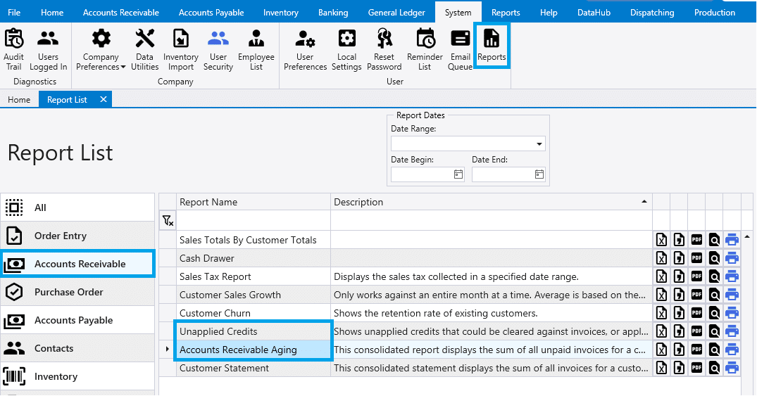Screen dimensions: 757x396
Task: Open the Date End calendar picker
Action: click(x=539, y=174)
